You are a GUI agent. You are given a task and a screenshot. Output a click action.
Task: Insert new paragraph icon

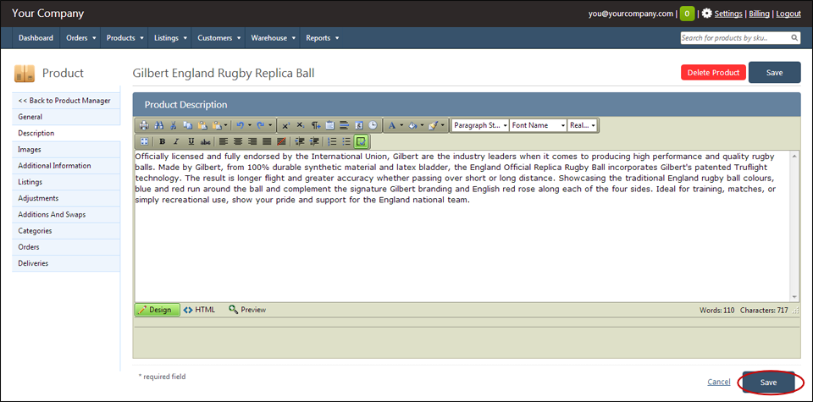[316, 125]
